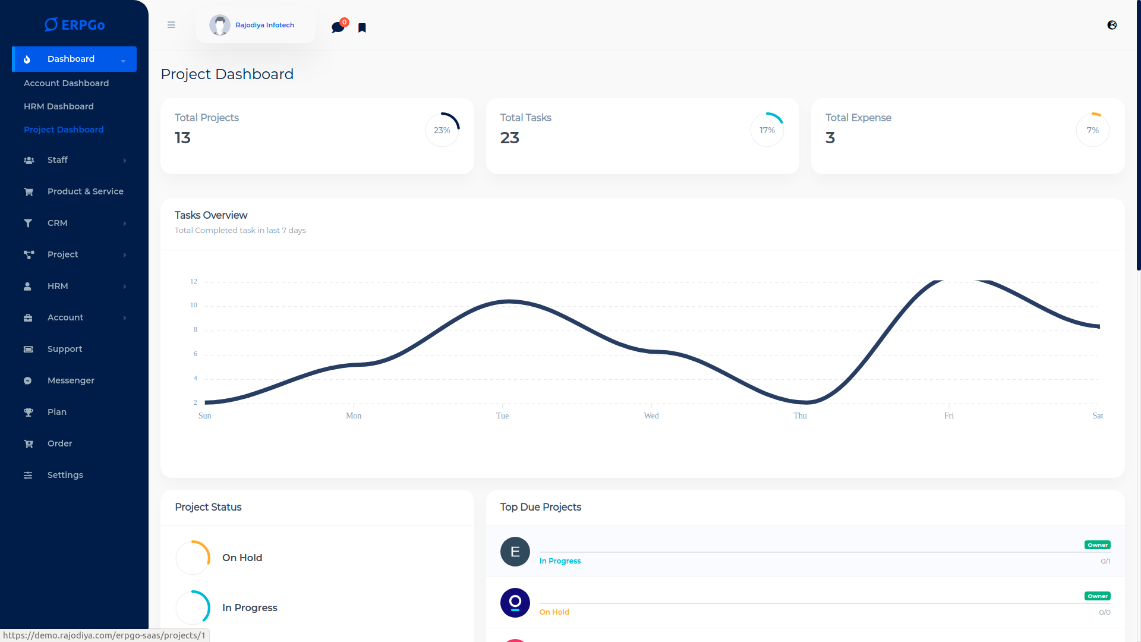Screen dimensions: 1141x642
Task: Open the chat messages icon
Action: (338, 27)
